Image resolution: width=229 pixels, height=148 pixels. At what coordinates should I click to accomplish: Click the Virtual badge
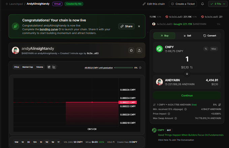57,4
